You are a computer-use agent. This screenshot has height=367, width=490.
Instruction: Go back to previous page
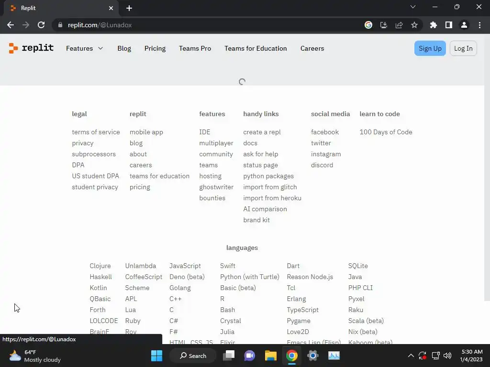point(11,25)
